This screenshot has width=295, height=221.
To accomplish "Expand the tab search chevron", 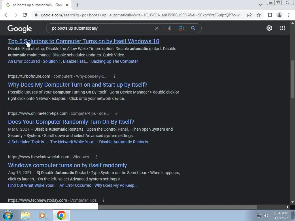I will [260, 5].
